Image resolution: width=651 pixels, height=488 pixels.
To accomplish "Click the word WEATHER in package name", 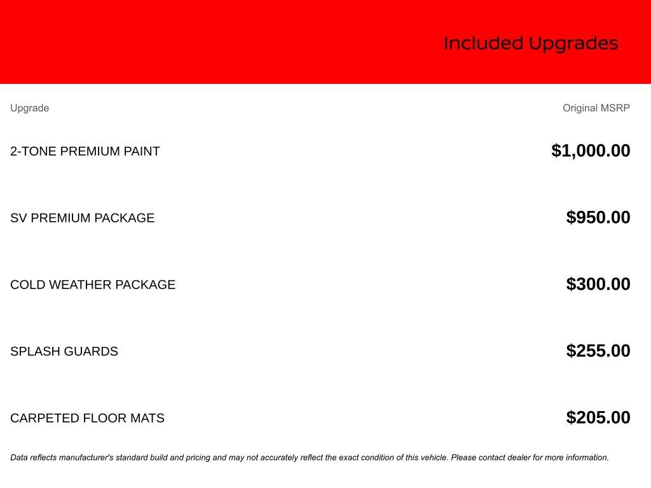I will 80,285.
